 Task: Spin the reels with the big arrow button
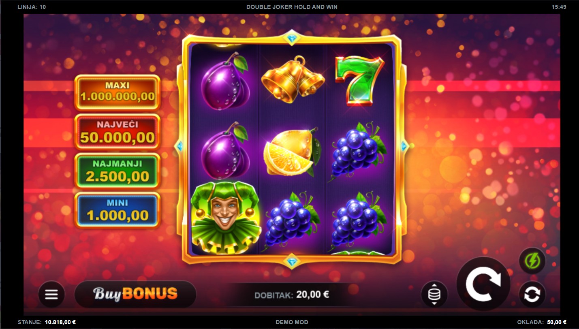pos(483,284)
